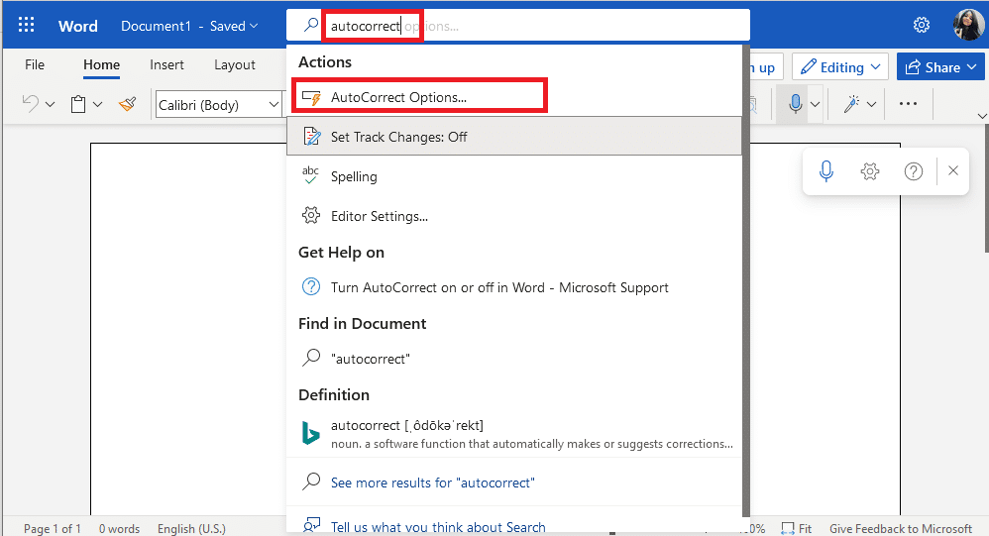Expand the Paste dropdown arrow

tap(97, 105)
